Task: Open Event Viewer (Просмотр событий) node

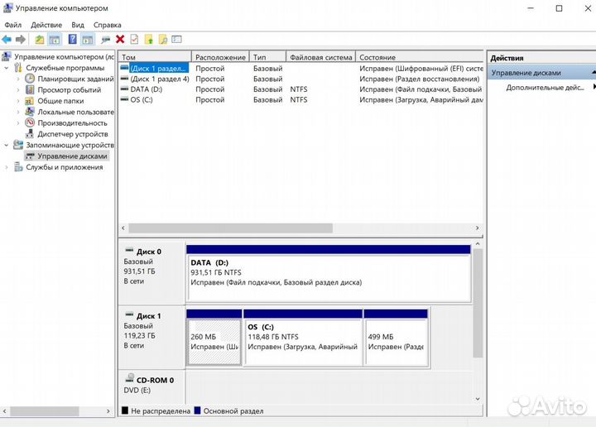Action: click(x=69, y=89)
